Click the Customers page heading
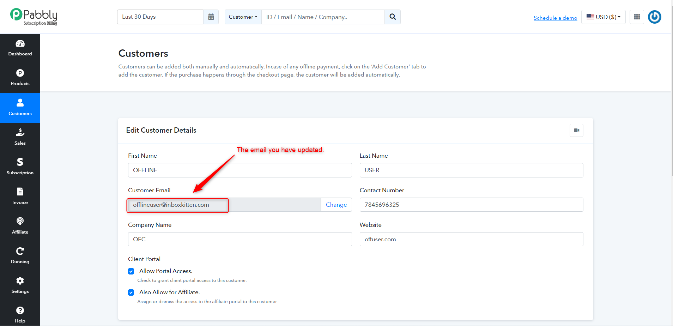 143,53
